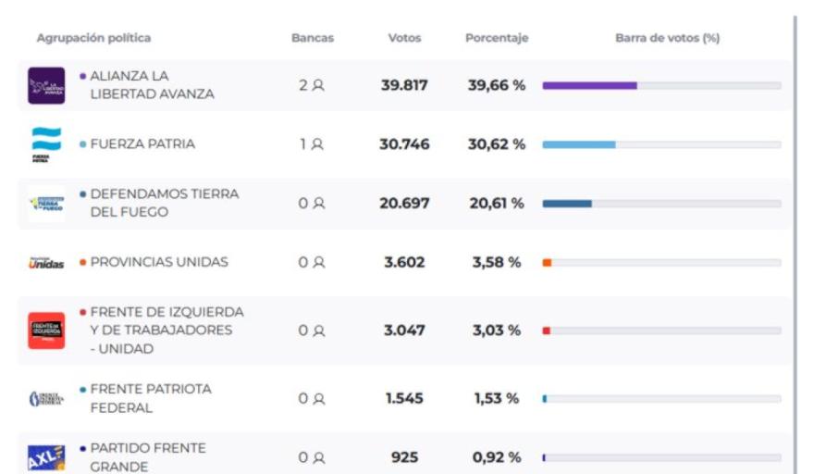Screen dimensions: 814x474
Task: Select the ALIANZA LA LIBERTAD AVANZA name
Action: click(152, 85)
